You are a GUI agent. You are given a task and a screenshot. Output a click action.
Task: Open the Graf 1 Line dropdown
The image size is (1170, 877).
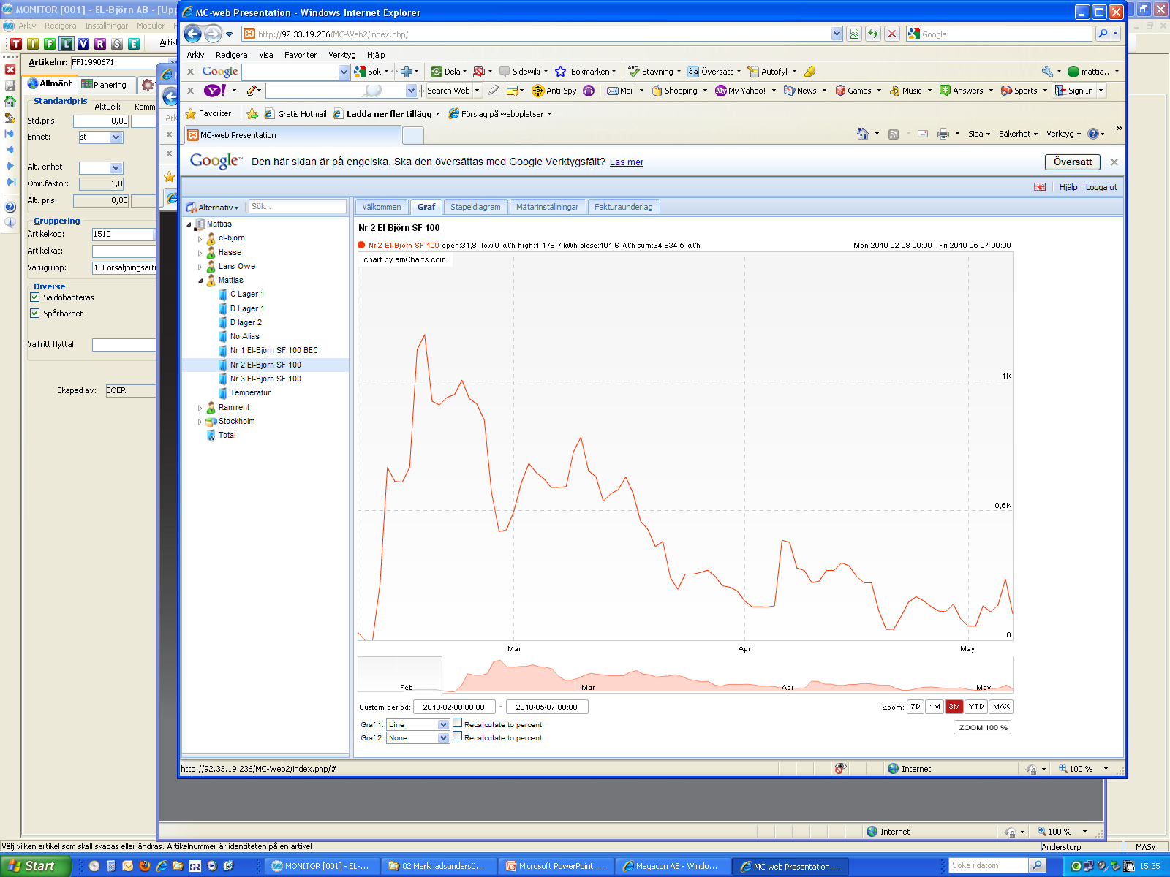(x=418, y=725)
